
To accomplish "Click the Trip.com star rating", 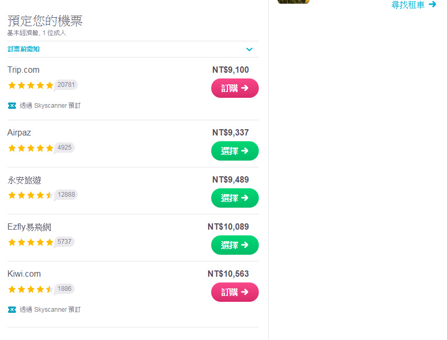I will [31, 85].
